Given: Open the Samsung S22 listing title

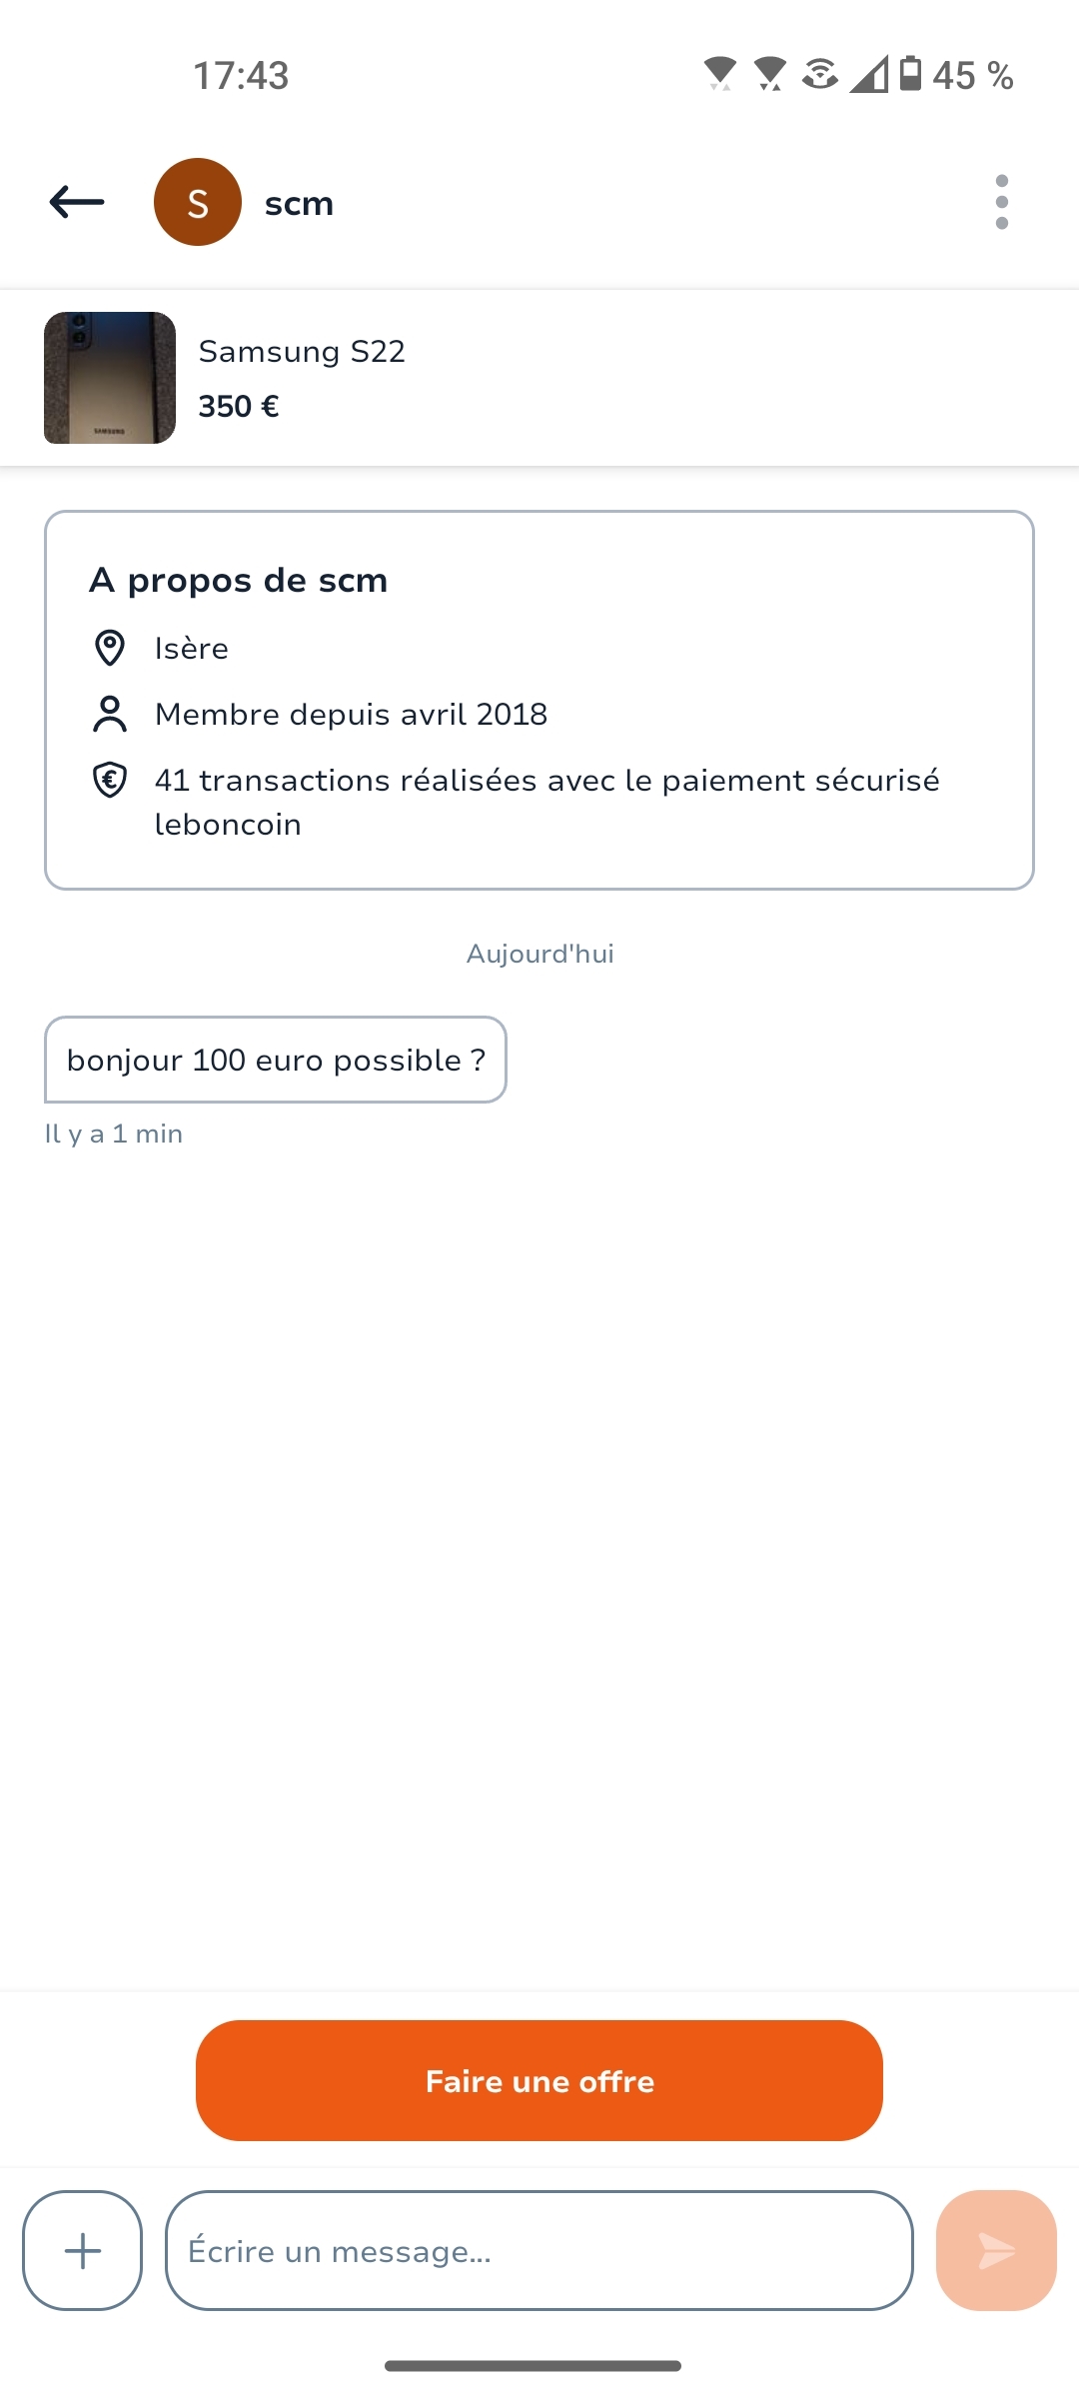Looking at the screenshot, I should click(x=302, y=351).
